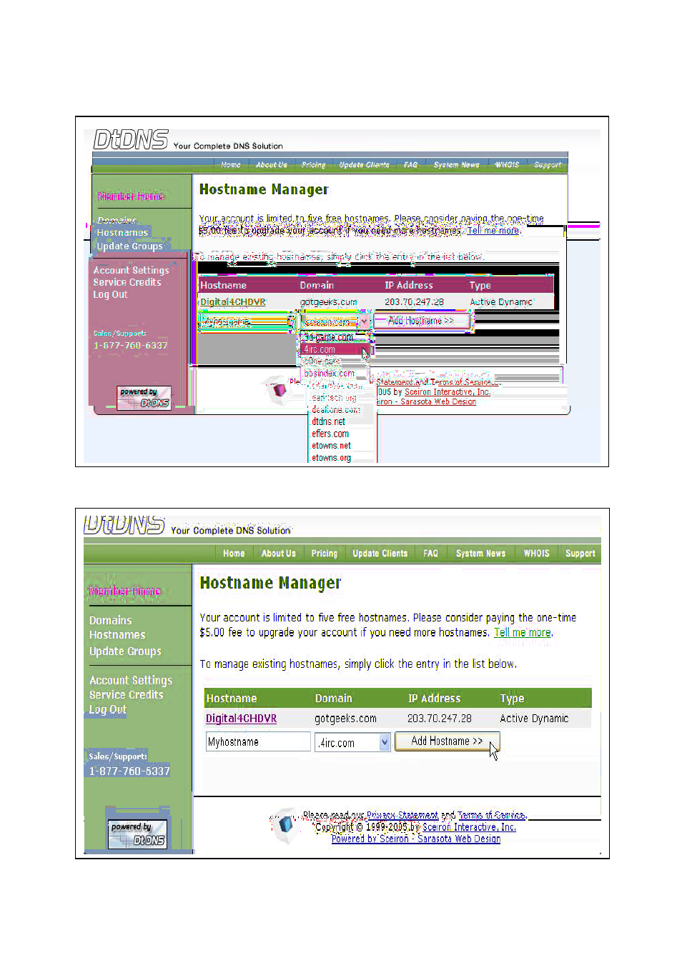Click the DtDNS logo in the upper screenshot

click(x=131, y=140)
